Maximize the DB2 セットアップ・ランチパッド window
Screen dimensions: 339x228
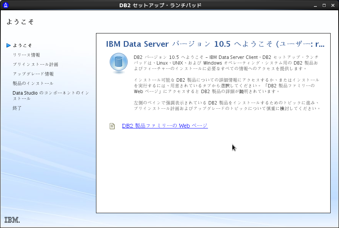click(324, 5)
